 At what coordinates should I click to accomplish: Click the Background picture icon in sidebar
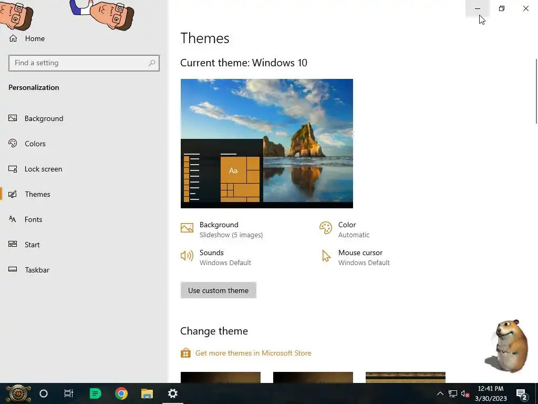click(13, 118)
